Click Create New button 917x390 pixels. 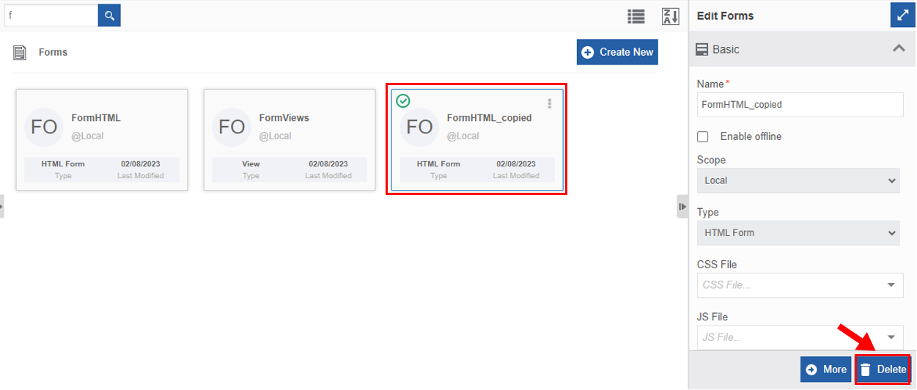[x=617, y=52]
